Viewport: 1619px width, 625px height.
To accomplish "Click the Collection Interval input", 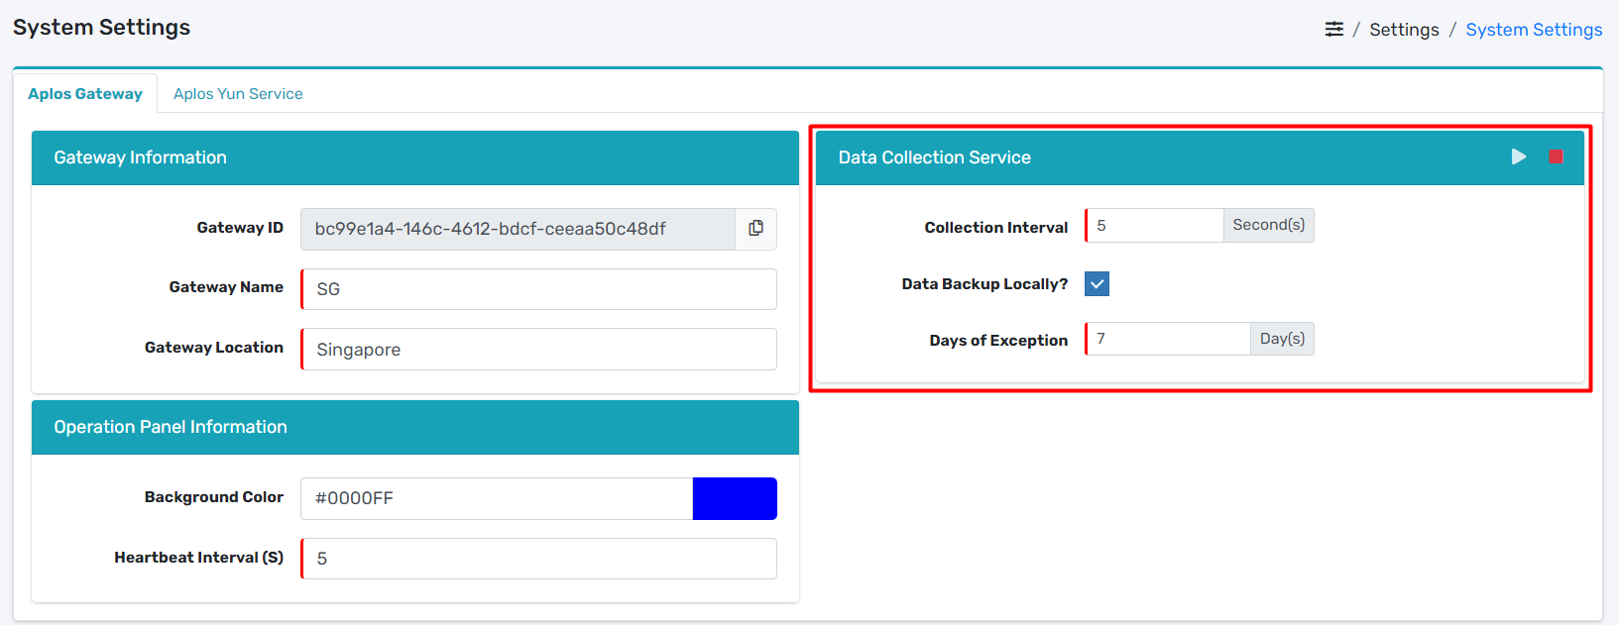I will 1155,226.
